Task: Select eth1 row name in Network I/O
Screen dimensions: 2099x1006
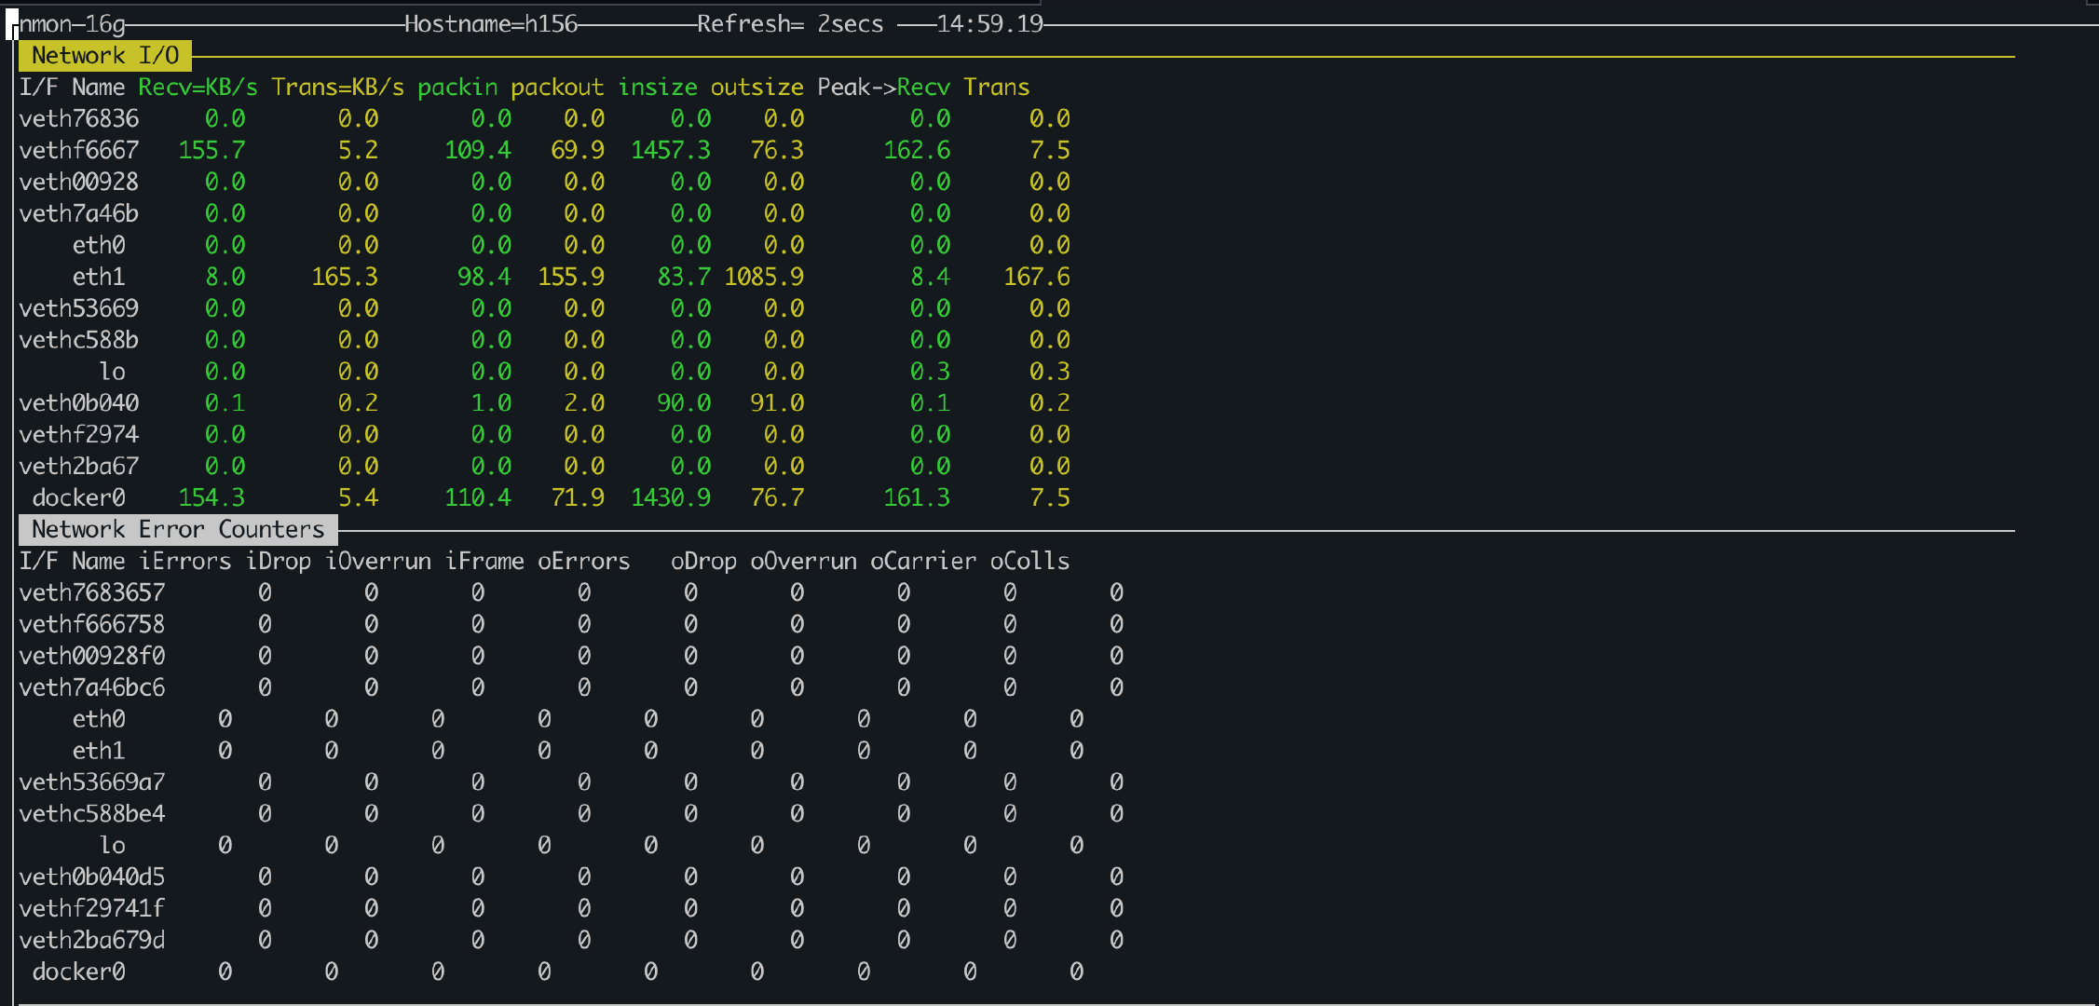Action: [99, 277]
